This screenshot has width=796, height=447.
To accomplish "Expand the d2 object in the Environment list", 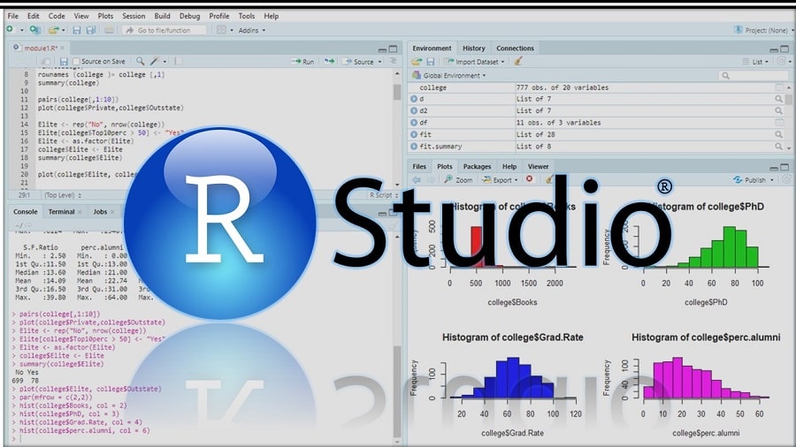I will [414, 110].
